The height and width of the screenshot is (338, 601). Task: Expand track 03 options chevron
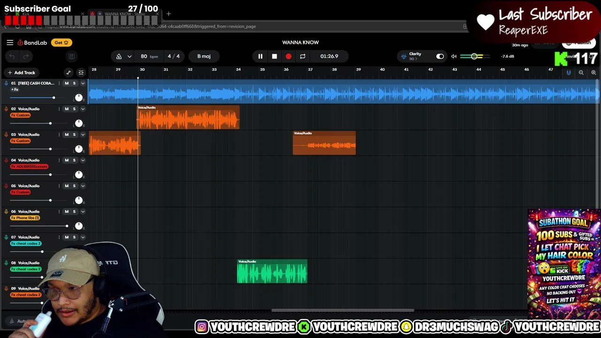point(83,135)
